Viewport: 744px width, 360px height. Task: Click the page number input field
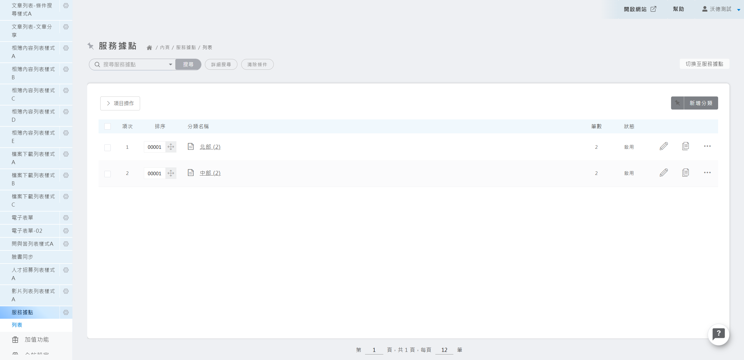click(x=374, y=350)
